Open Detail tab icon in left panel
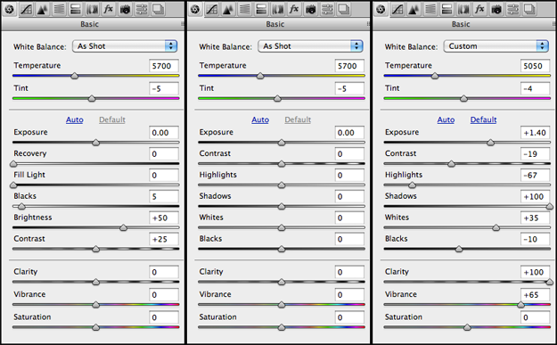Screen dimensions: 557x345 coord(42,9)
